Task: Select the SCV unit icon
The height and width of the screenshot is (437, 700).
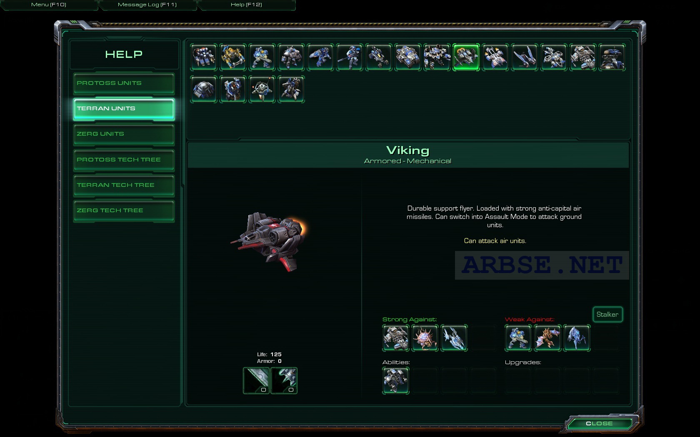Action: click(x=204, y=57)
